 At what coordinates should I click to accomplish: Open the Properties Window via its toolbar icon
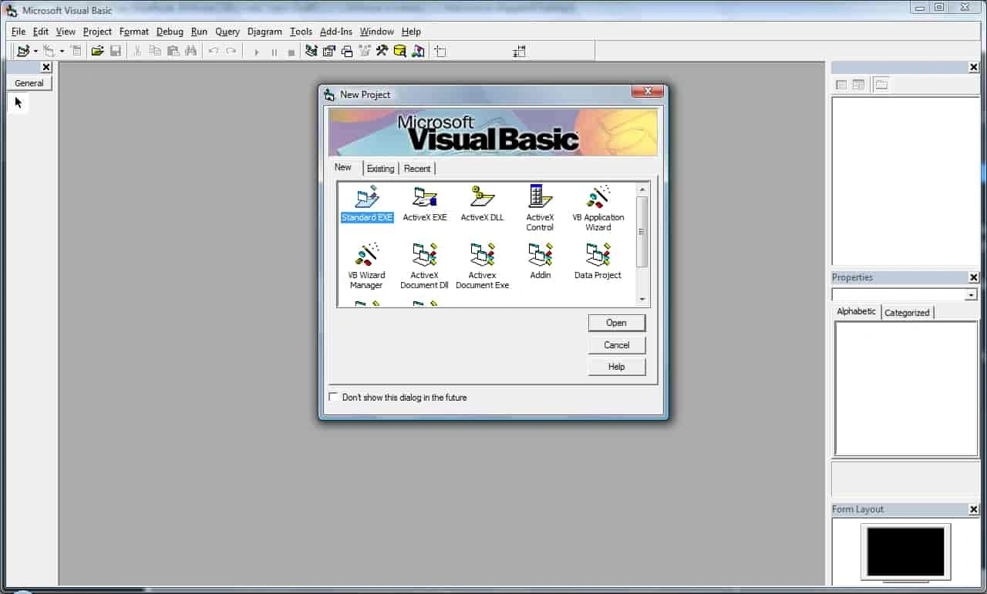click(328, 51)
